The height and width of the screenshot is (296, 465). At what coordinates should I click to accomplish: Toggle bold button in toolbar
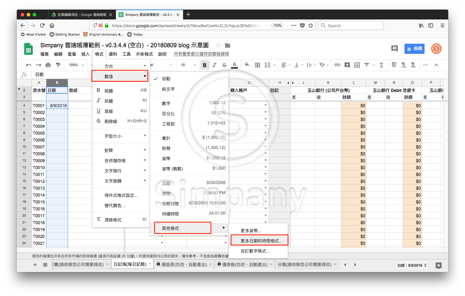click(205, 65)
